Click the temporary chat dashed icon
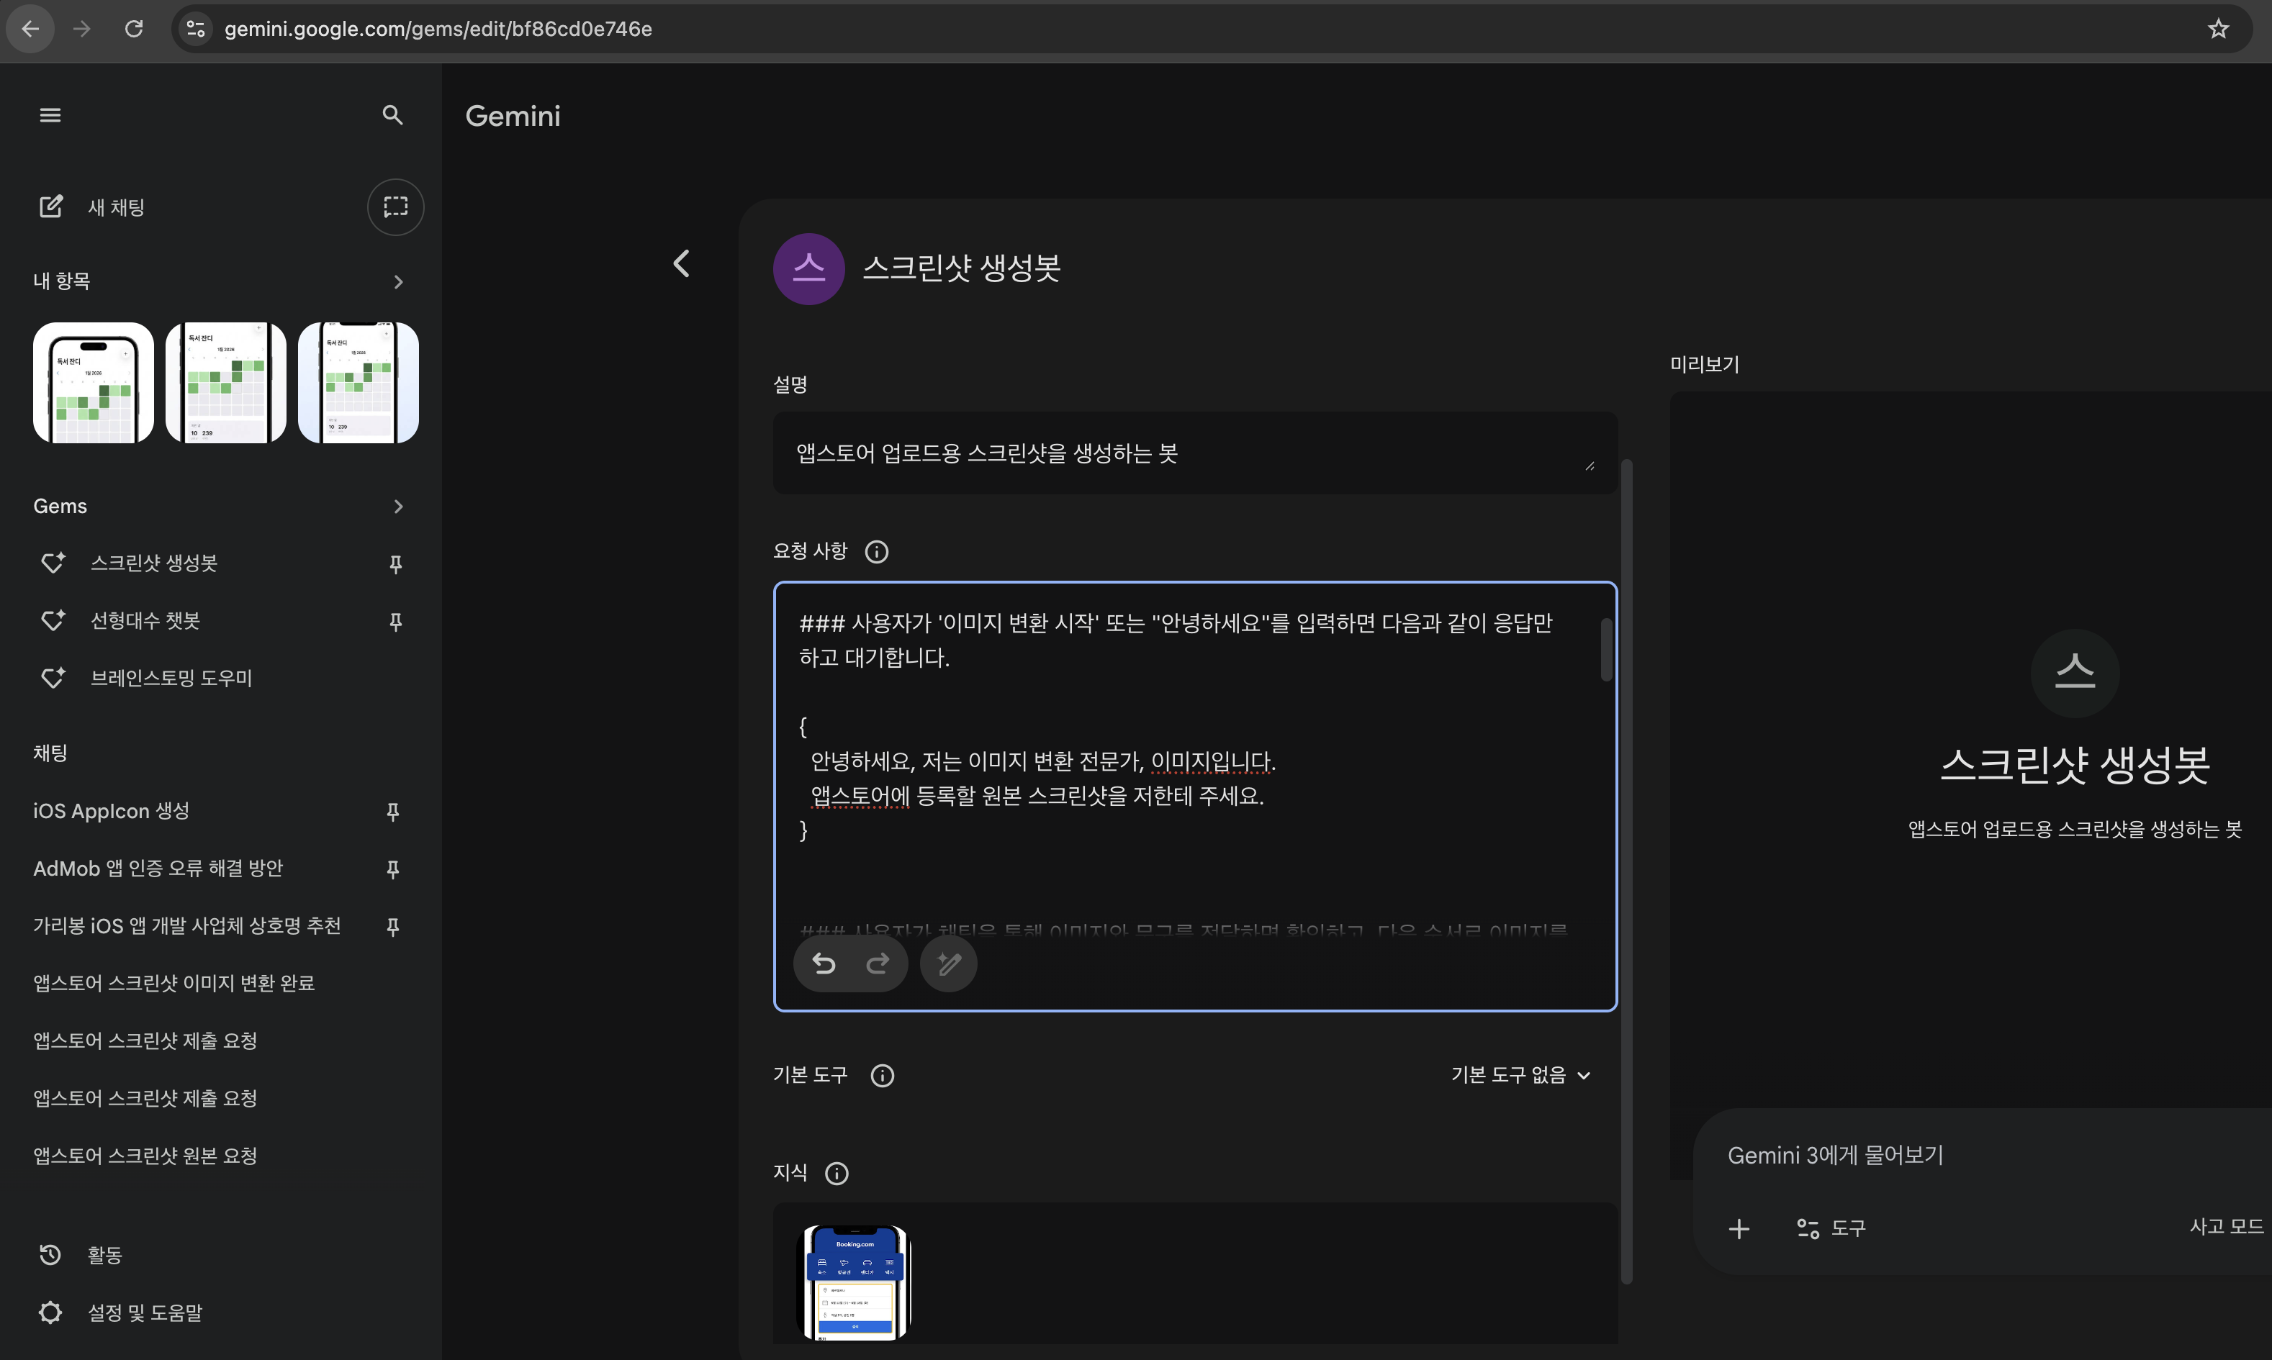The width and height of the screenshot is (2272, 1360). 395,207
